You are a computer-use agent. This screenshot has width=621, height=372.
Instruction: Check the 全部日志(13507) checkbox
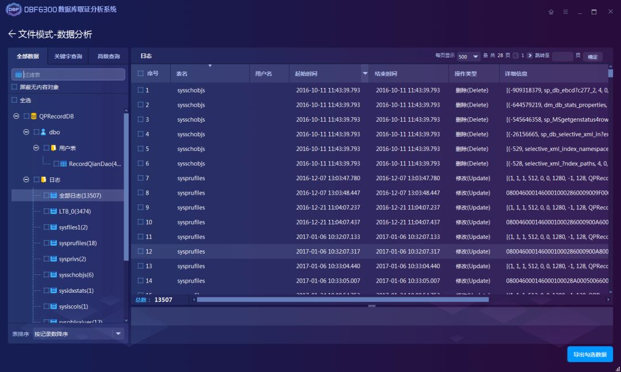[47, 195]
